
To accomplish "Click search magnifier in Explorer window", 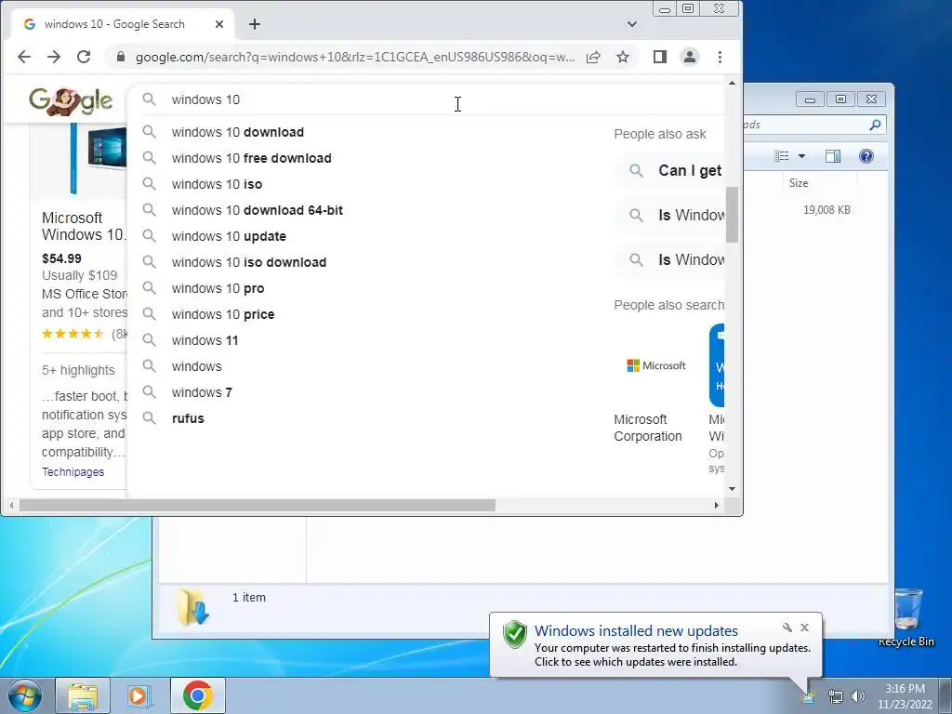I will (x=875, y=126).
